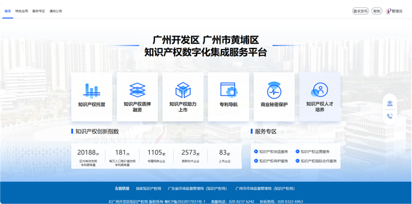The height and width of the screenshot is (204, 412).
Task: Click the 高新技术企业 label
Action: coord(190,161)
